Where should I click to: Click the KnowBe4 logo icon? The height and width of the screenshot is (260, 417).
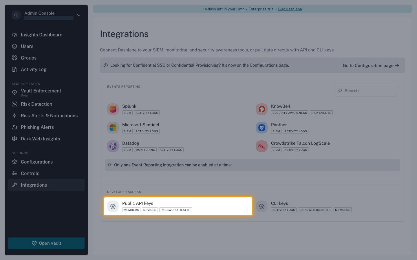pyautogui.click(x=262, y=109)
